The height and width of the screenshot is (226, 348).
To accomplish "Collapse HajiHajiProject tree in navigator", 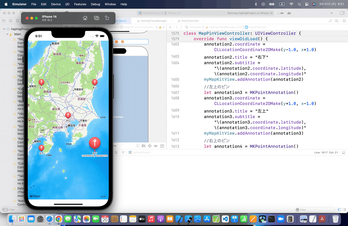I will tap(4, 29).
